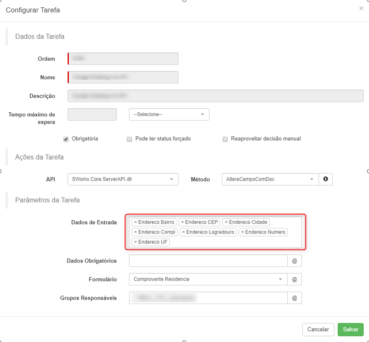Remove the Endereco Logradouro tag
Image resolution: width=369 pixels, height=342 pixels.
(184, 232)
